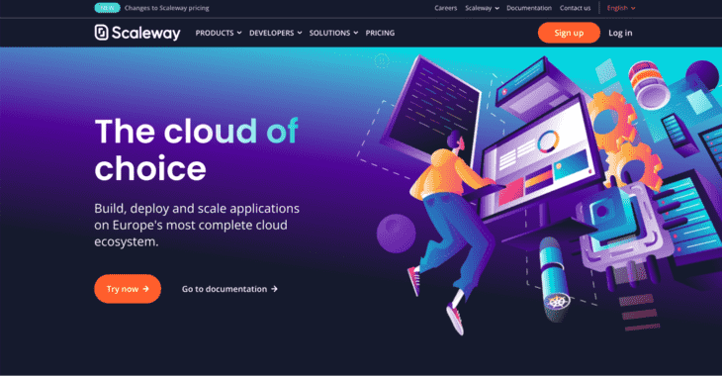Screen dimensions: 722x376
Task: Click the Scaleway logo icon
Action: 101,33
